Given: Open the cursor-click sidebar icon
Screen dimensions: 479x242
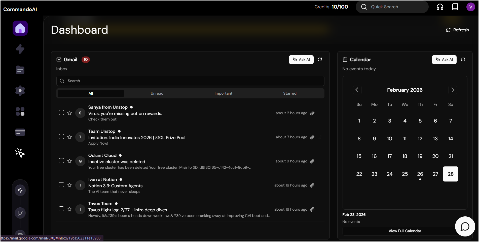Looking at the screenshot, I should pos(20,153).
